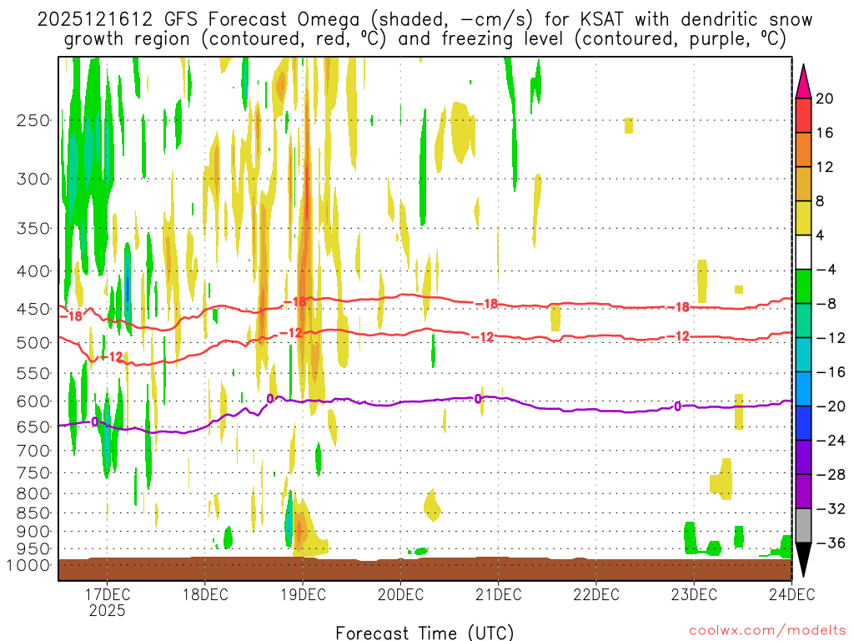Click the 950 pressure level label
This screenshot has height=641, width=854.
coord(33,549)
